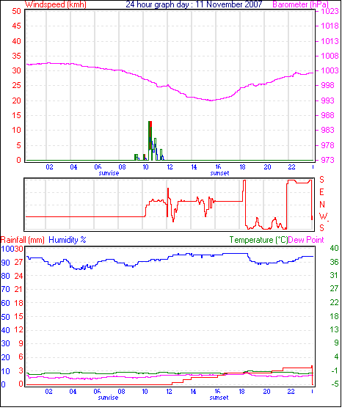The width and height of the screenshot is (342, 413).
Task: Click the -1 value on temperature scale
Action: (335, 371)
